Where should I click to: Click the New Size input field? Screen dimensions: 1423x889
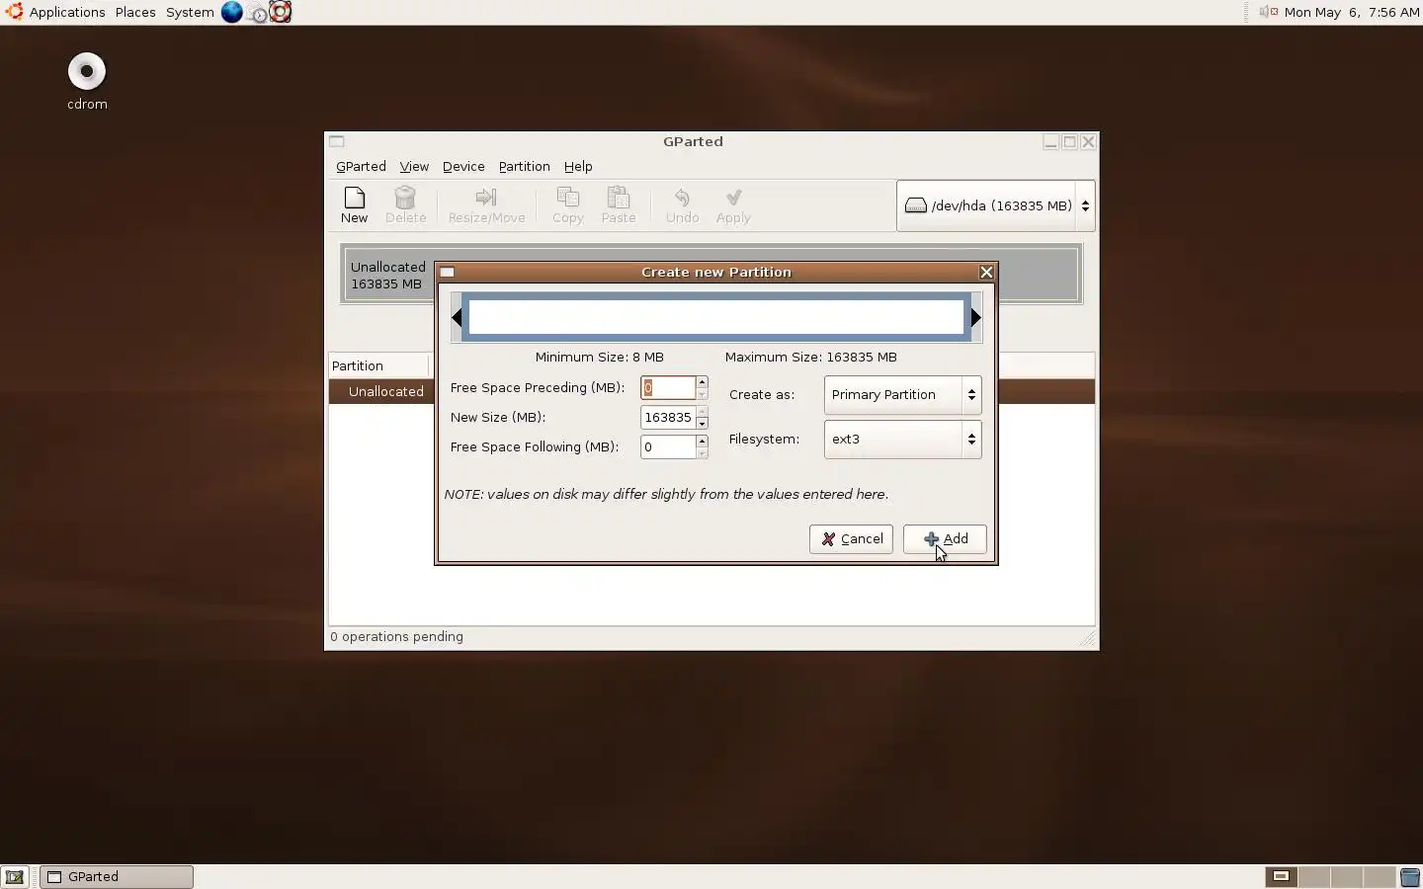click(x=668, y=417)
